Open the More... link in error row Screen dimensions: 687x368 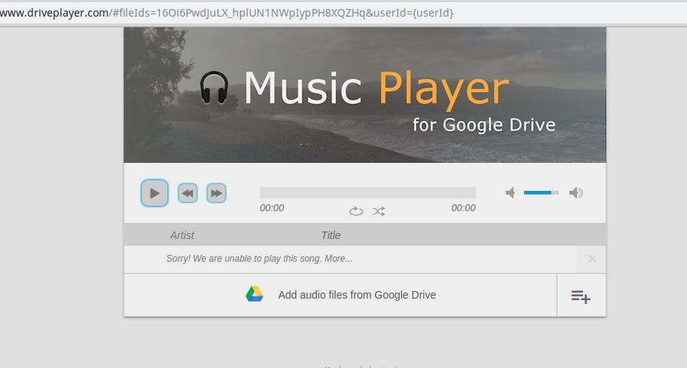[x=339, y=259]
